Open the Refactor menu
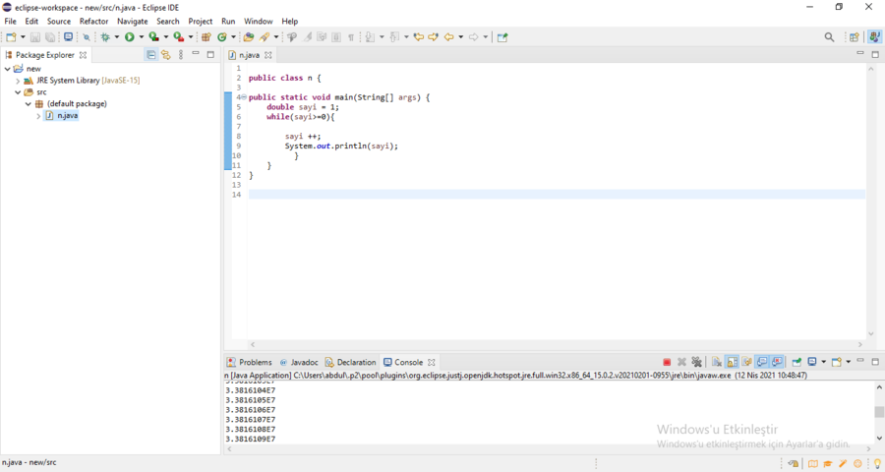 tap(93, 21)
